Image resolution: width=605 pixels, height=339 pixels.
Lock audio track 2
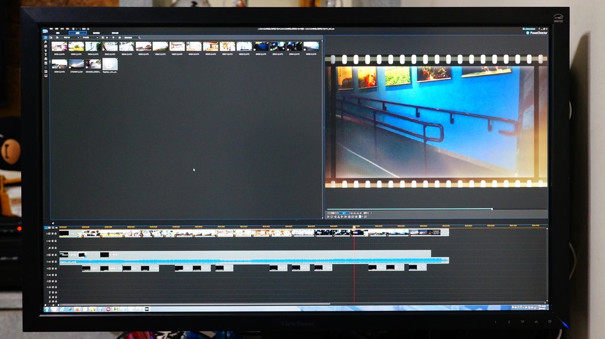[x=56, y=262]
